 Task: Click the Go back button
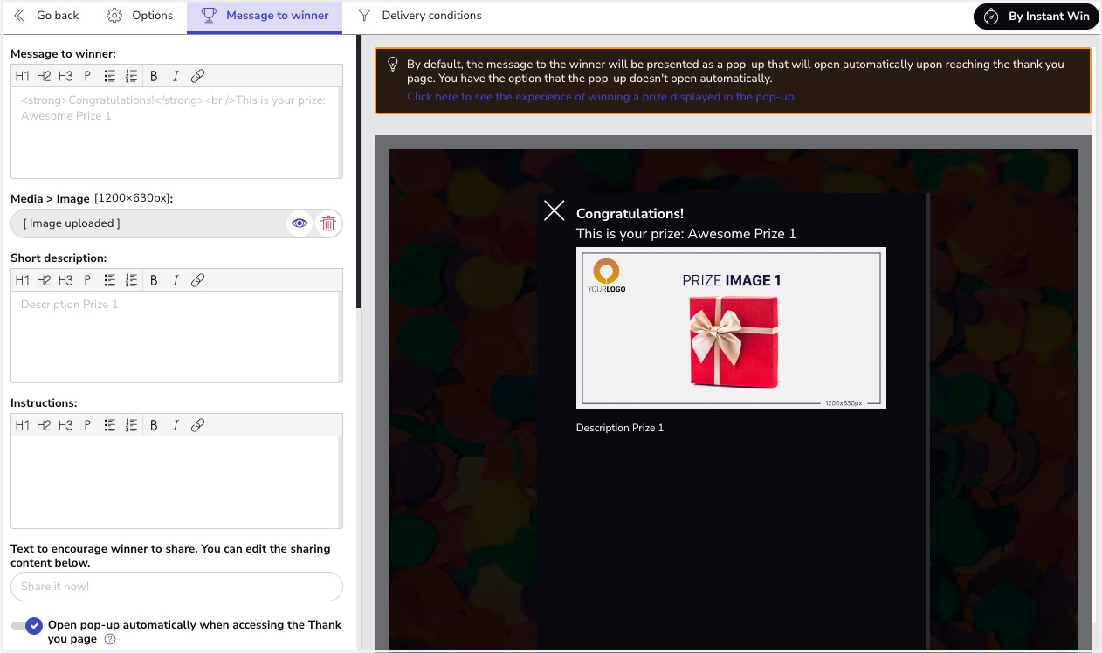pyautogui.click(x=46, y=16)
